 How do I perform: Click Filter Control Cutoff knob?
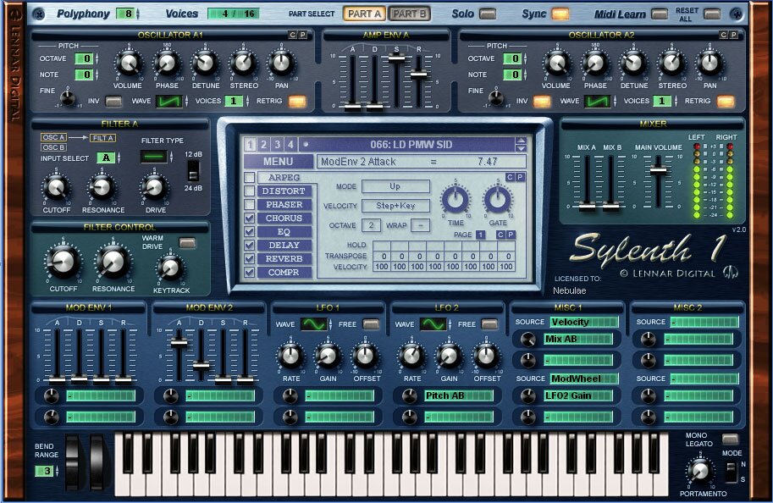(63, 262)
